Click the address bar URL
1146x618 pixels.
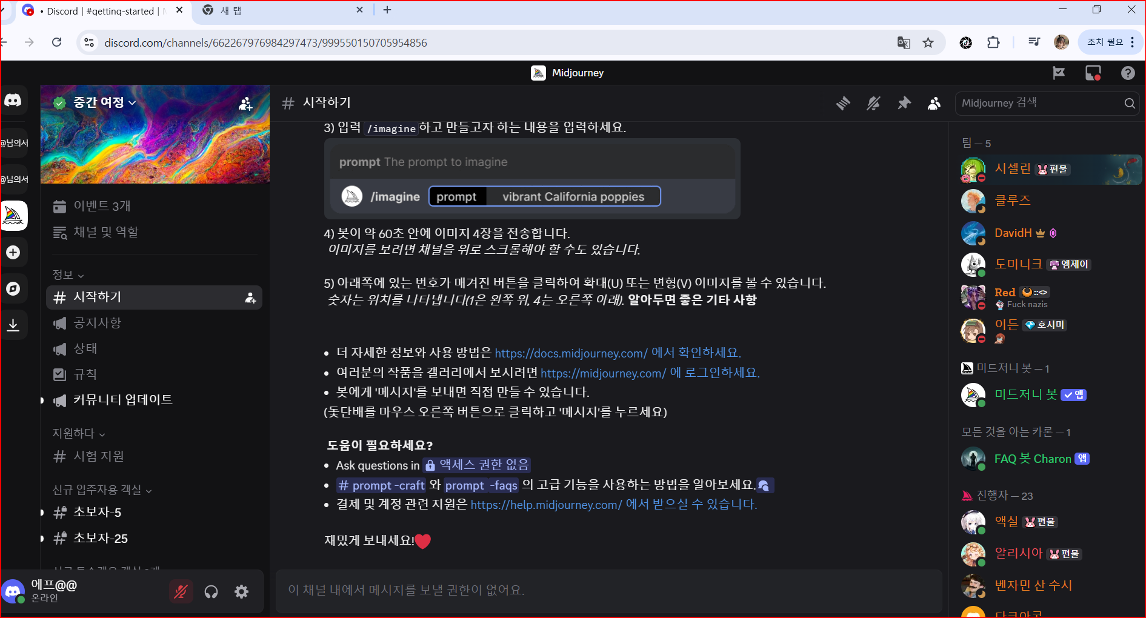(265, 43)
